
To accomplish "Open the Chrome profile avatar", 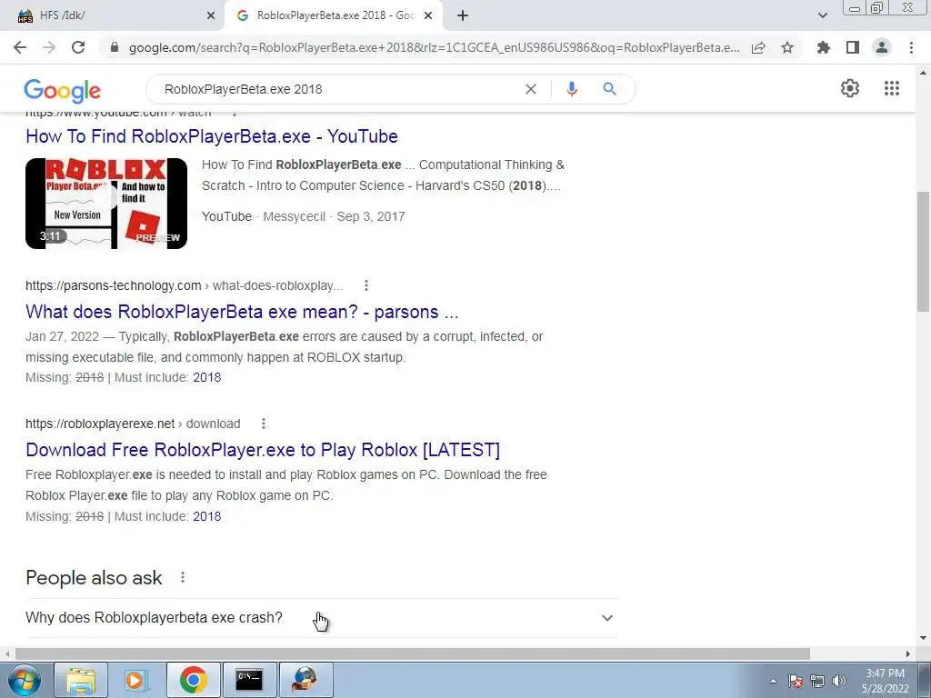I will [882, 47].
